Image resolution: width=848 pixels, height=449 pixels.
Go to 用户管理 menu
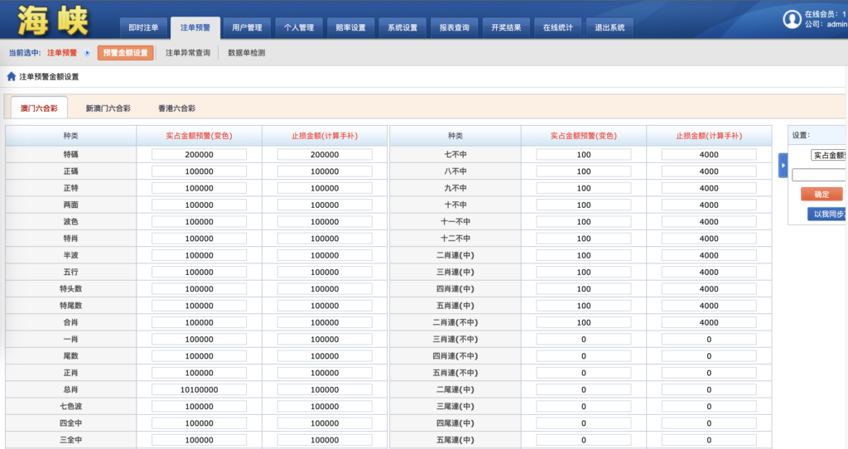pyautogui.click(x=247, y=27)
